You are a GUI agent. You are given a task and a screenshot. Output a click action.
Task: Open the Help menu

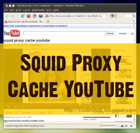pyautogui.click(x=56, y=10)
